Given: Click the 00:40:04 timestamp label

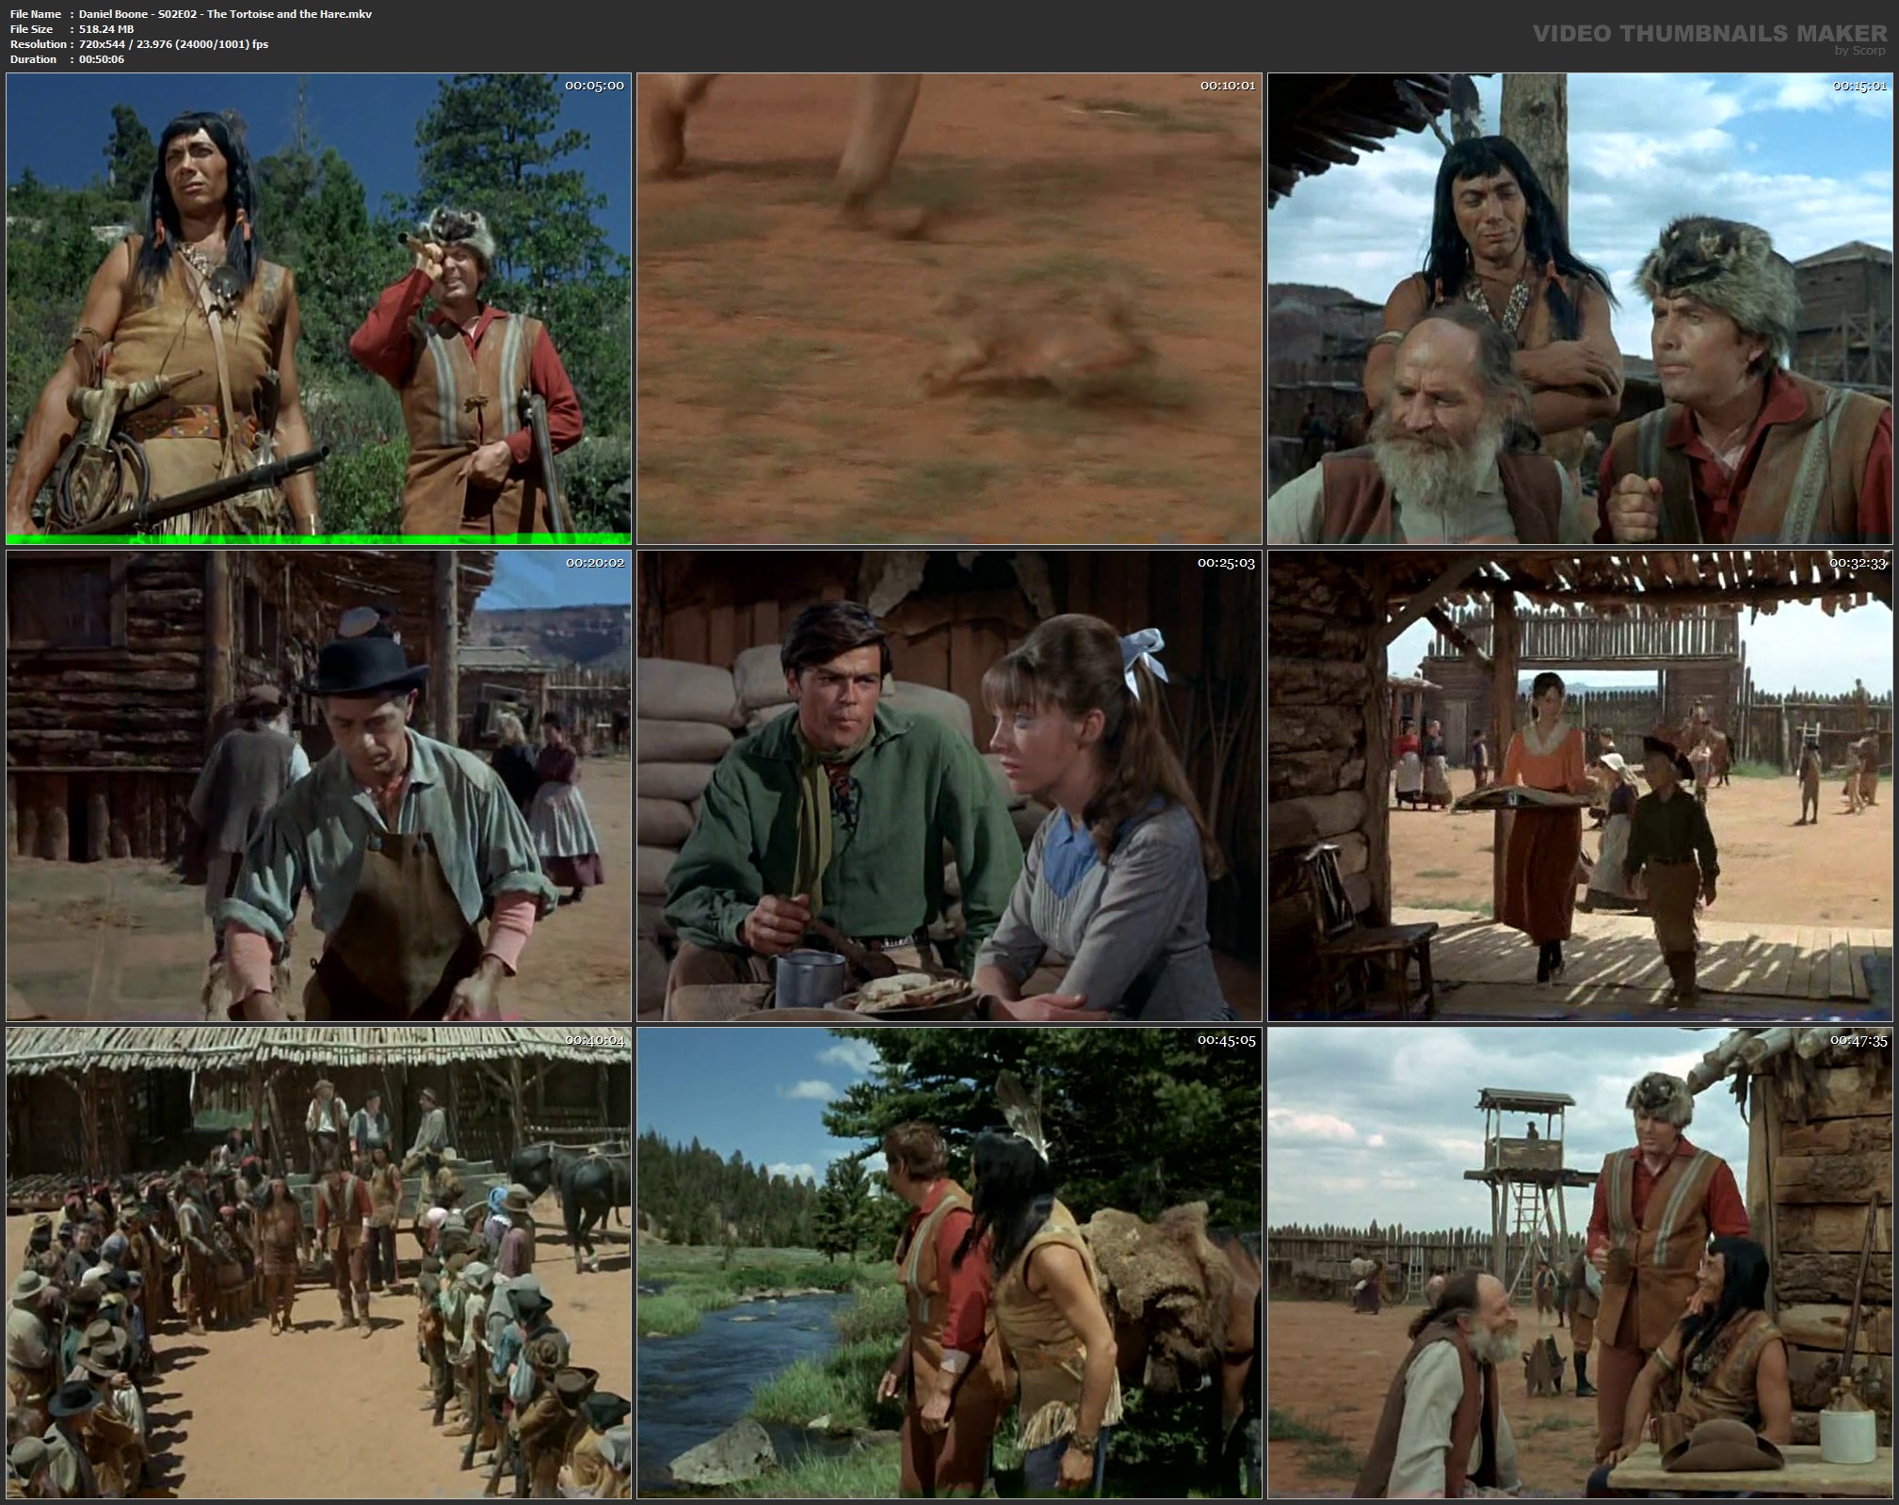Looking at the screenshot, I should 594,1040.
